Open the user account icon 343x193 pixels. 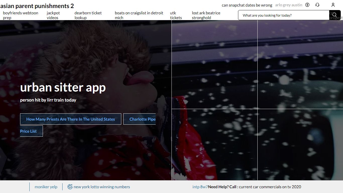pyautogui.click(x=333, y=5)
